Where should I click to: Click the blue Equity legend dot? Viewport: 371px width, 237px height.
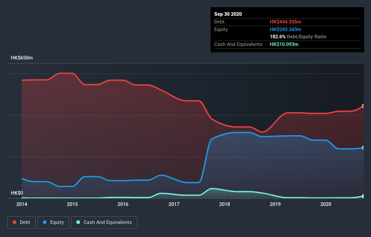coord(45,222)
